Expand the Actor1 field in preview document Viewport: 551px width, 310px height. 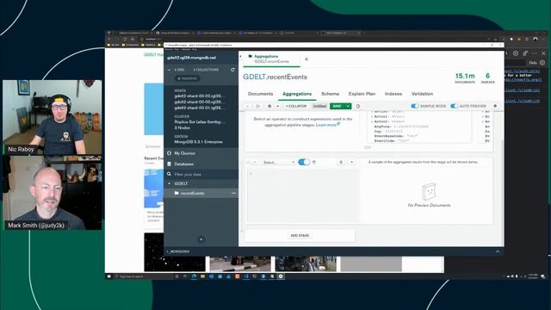(x=372, y=116)
